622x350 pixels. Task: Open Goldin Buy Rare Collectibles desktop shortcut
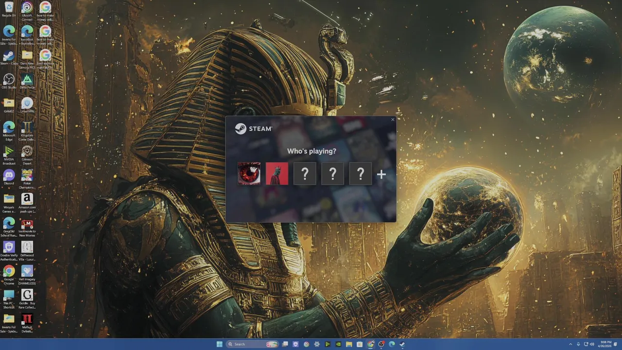coord(27,298)
